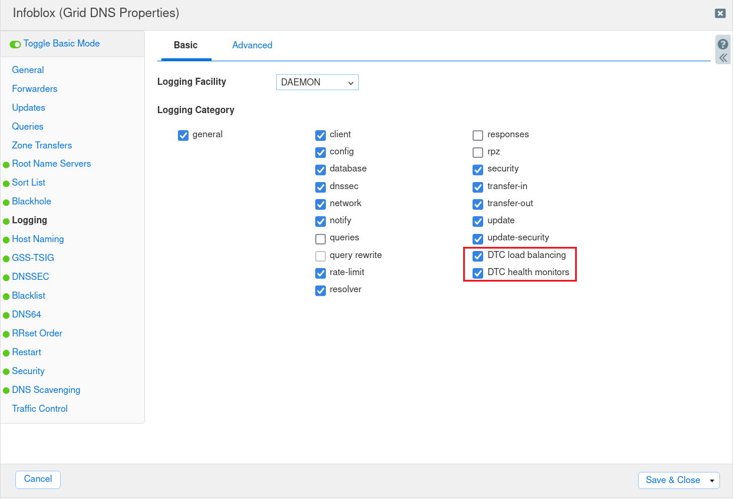This screenshot has width=733, height=499.
Task: Open the Logging Facility dropdown
Action: click(x=317, y=82)
